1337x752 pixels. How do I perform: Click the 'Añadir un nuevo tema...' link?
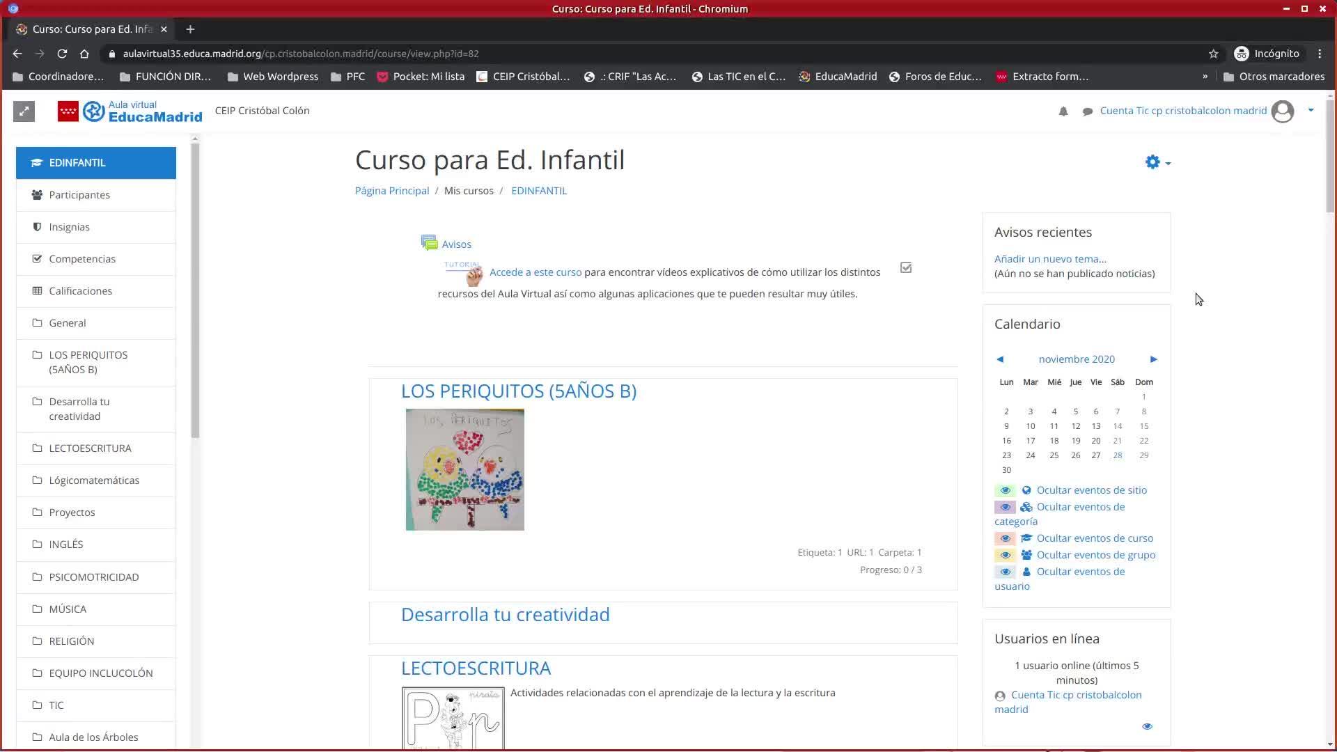(1049, 259)
